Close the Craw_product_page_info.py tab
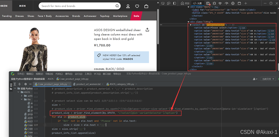 click(69, 84)
